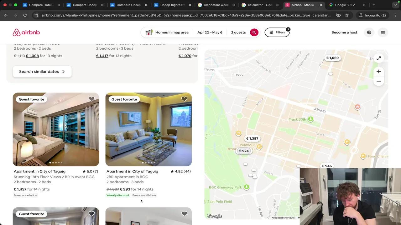
Task: Toggle heart on bottom-right partial listing
Action: 184,214
